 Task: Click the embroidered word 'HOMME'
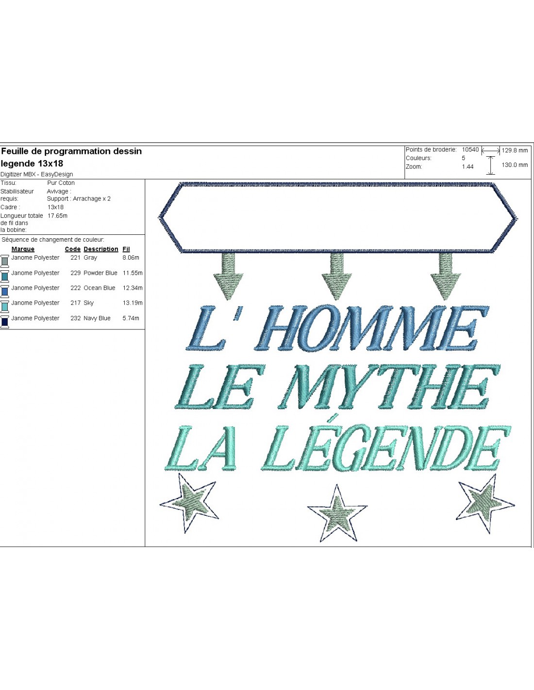pyautogui.click(x=371, y=328)
